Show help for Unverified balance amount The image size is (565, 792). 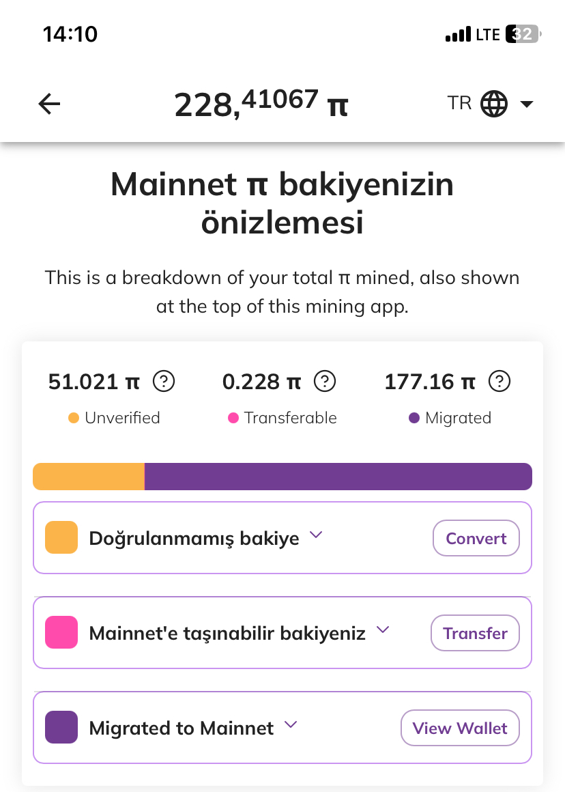point(164,382)
